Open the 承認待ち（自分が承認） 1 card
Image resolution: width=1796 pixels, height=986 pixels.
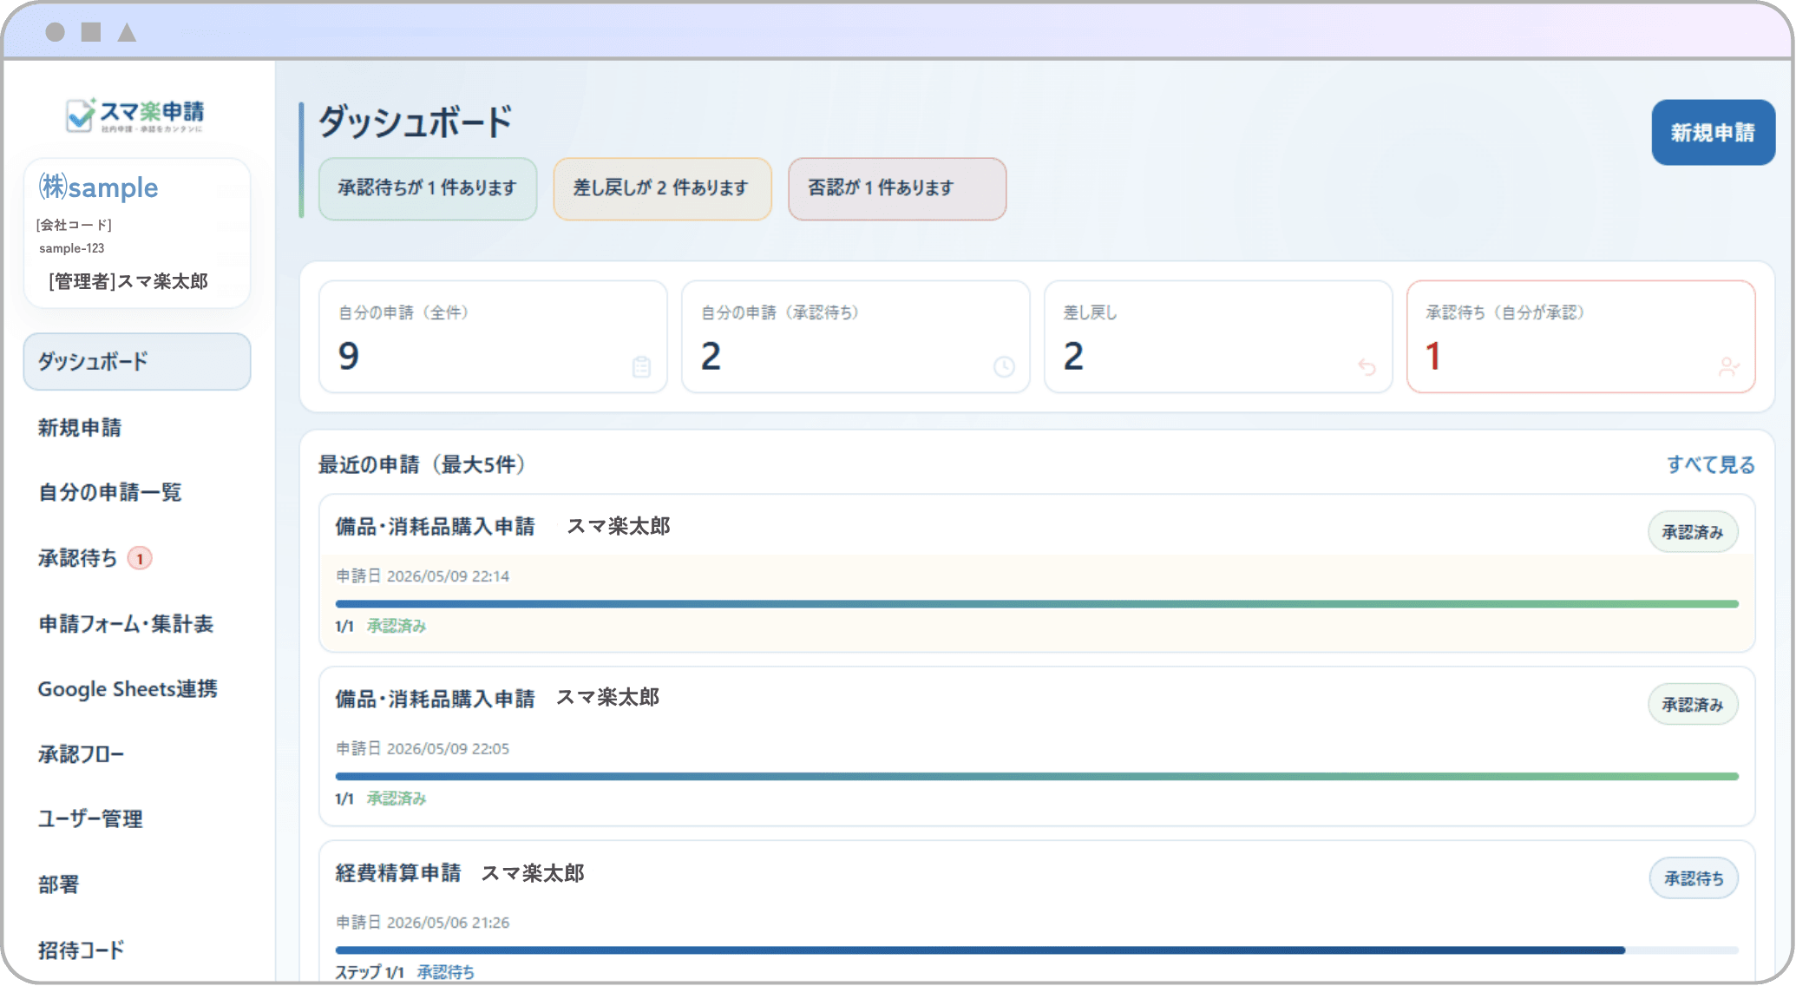tap(1581, 337)
